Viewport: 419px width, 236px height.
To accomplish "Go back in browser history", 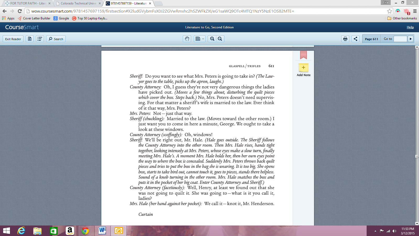I will pyautogui.click(x=4, y=11).
